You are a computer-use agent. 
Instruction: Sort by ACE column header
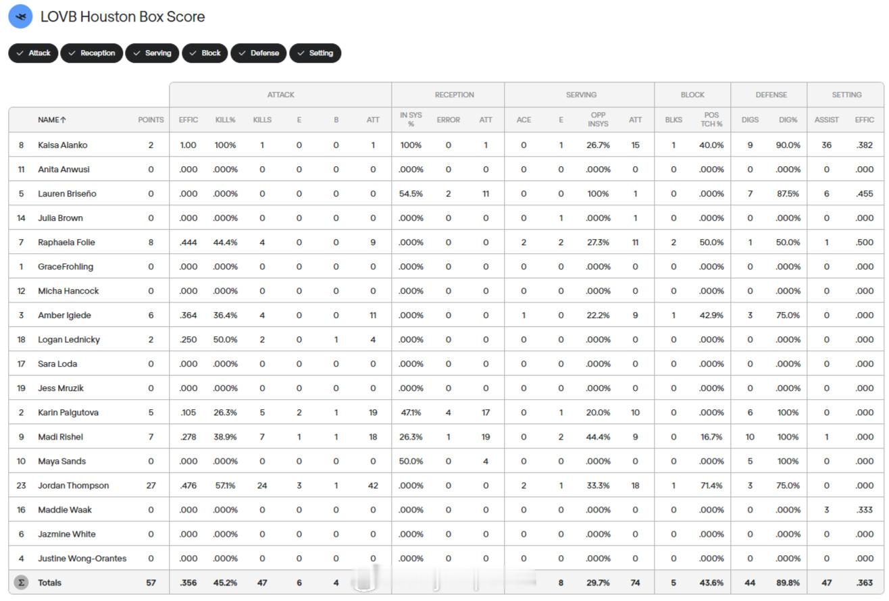[x=524, y=120]
